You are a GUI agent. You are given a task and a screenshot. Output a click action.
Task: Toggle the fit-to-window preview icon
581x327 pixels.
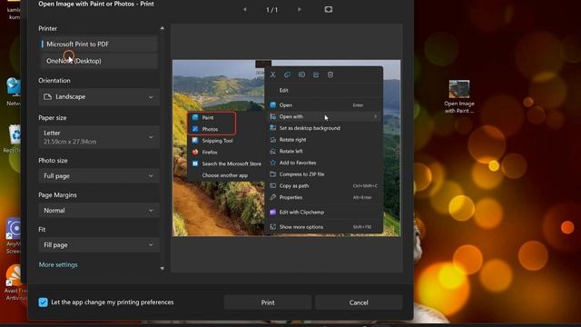[x=329, y=10]
